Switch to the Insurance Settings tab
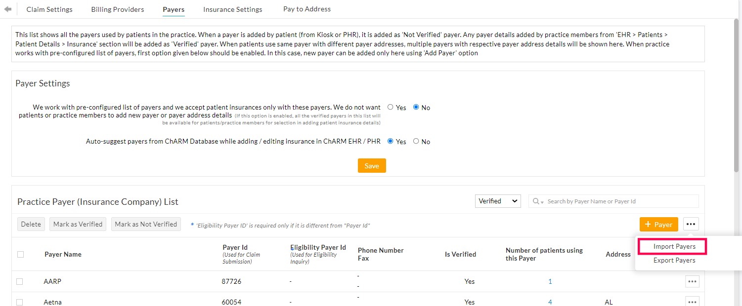The height and width of the screenshot is (306, 742). click(x=232, y=9)
